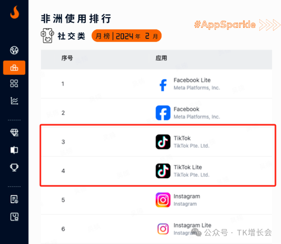The width and height of the screenshot is (281, 244).
Task: Click the bottom save-device sidebar icon
Action: click(14, 217)
